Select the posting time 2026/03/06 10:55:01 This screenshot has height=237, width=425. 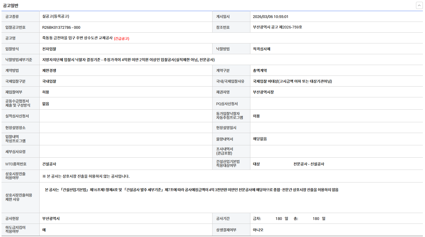(270, 16)
